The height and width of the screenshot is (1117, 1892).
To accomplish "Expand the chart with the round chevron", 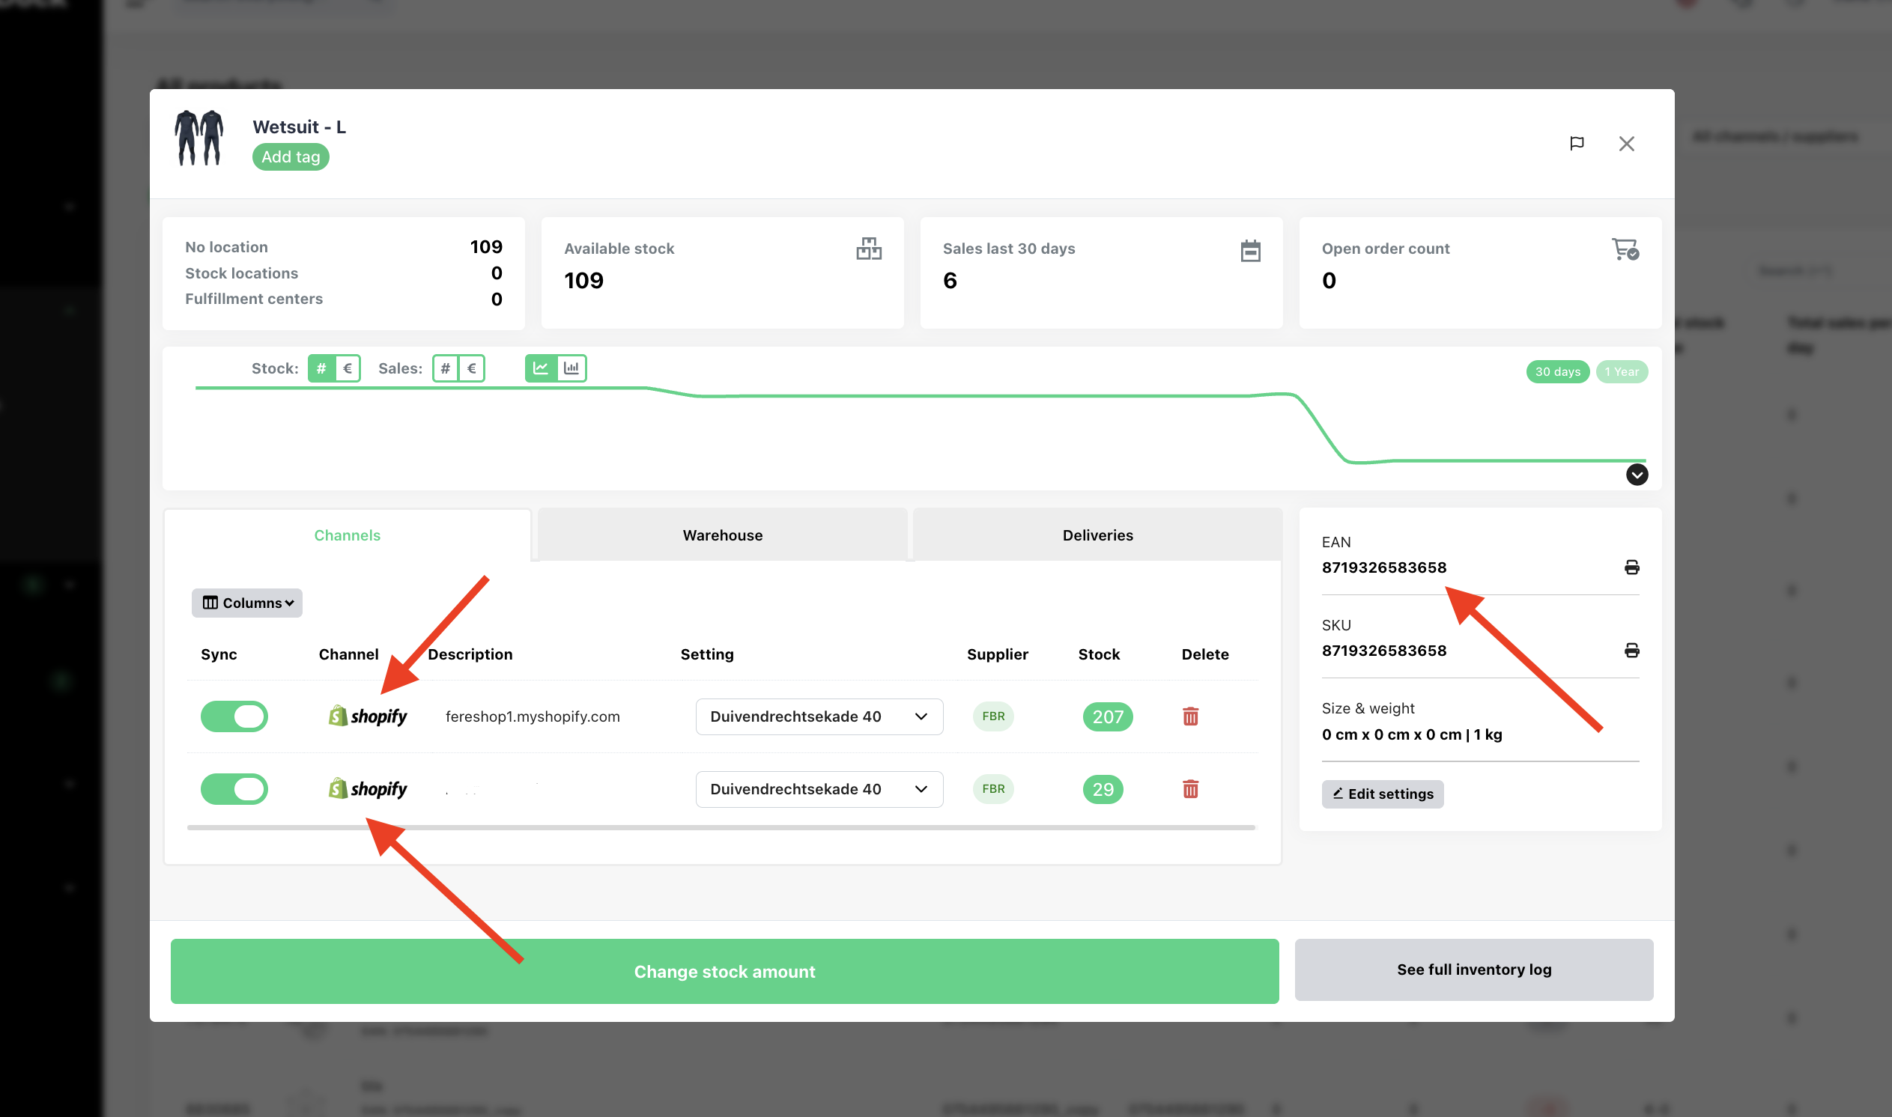I will click(x=1636, y=475).
